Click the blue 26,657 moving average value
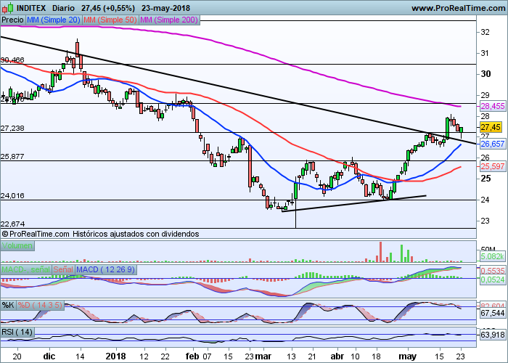Image resolution: width=508 pixels, height=363 pixels. [493, 144]
